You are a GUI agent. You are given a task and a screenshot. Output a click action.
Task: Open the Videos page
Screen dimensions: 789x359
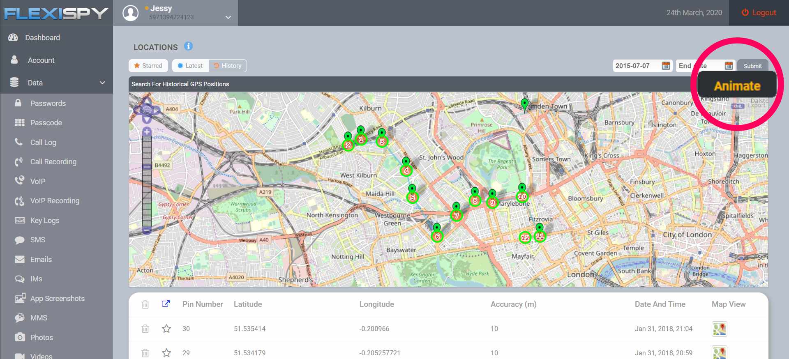pos(41,356)
